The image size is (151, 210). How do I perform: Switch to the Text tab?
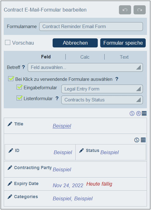(x=124, y=57)
